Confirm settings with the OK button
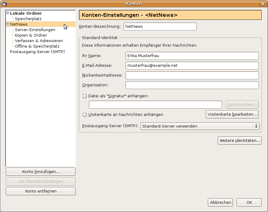 (249, 202)
